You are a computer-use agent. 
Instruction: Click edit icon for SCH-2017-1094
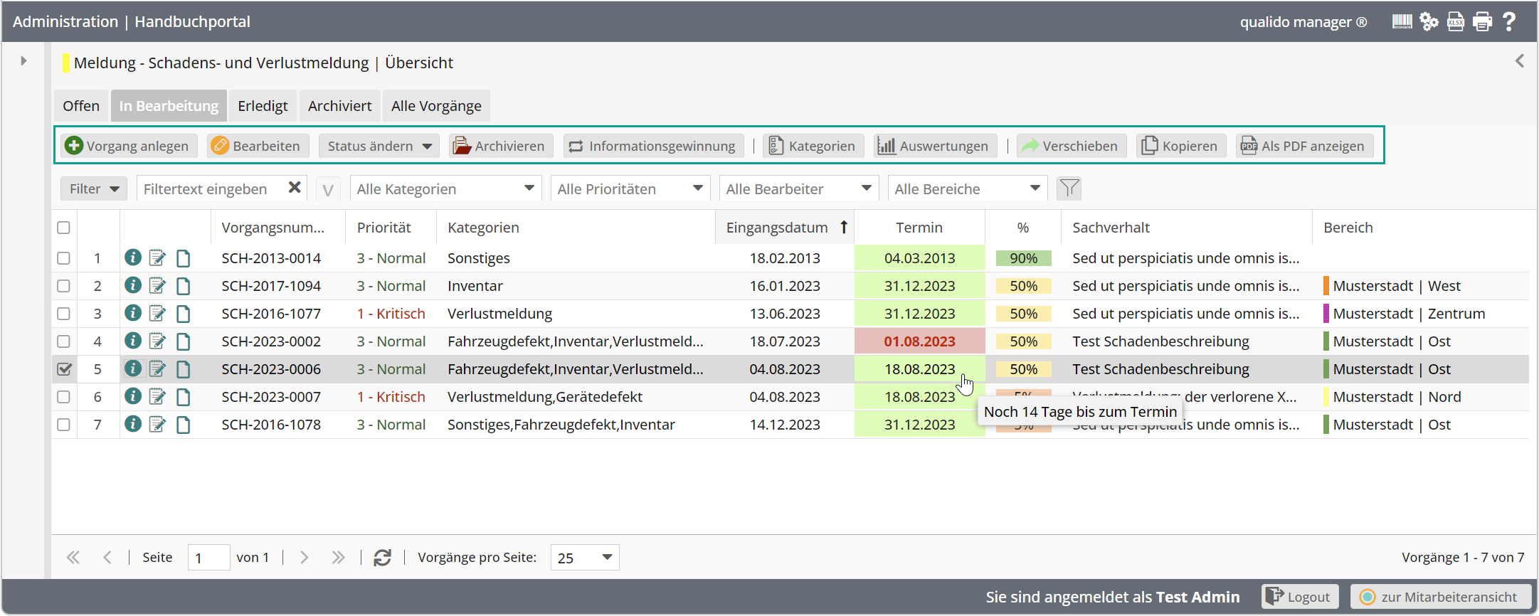pos(158,285)
